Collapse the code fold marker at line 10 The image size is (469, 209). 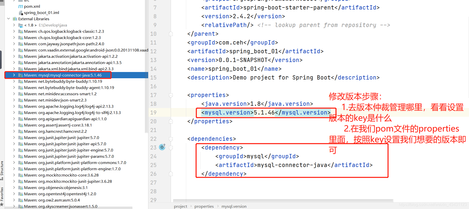171,34
